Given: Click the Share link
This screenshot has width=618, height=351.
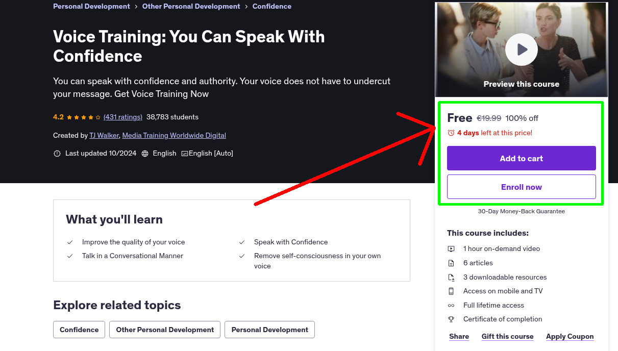Looking at the screenshot, I should (459, 337).
